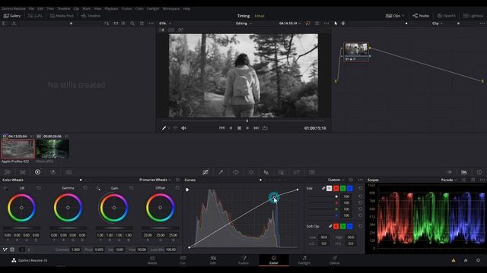Image resolution: width=487 pixels, height=273 pixels.
Task: Open the Workspace menu
Action: (x=171, y=8)
